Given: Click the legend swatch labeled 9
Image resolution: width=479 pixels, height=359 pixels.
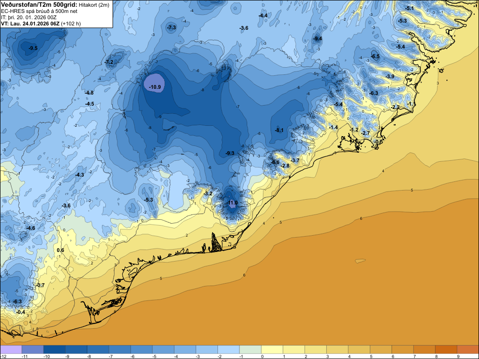Looking at the screenshot, I should [x=468, y=349].
